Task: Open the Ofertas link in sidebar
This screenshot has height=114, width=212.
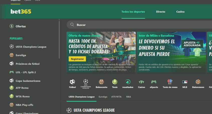Action: (21, 26)
